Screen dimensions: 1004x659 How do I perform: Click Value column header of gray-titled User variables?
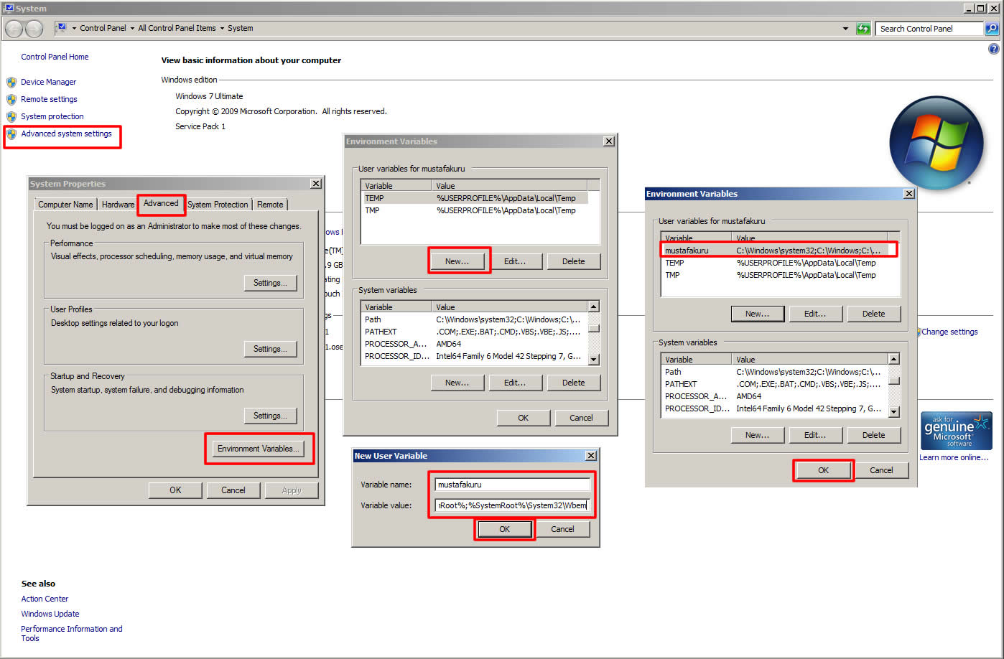point(510,186)
